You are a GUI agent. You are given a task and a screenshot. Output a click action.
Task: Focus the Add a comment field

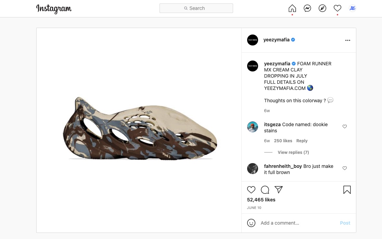click(x=298, y=223)
